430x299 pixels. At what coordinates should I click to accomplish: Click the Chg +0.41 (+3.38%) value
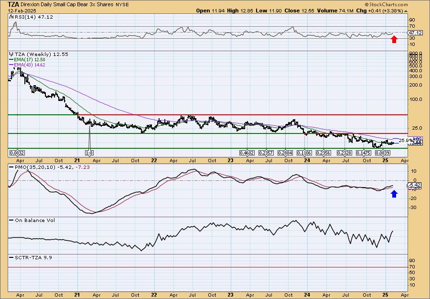379,11
